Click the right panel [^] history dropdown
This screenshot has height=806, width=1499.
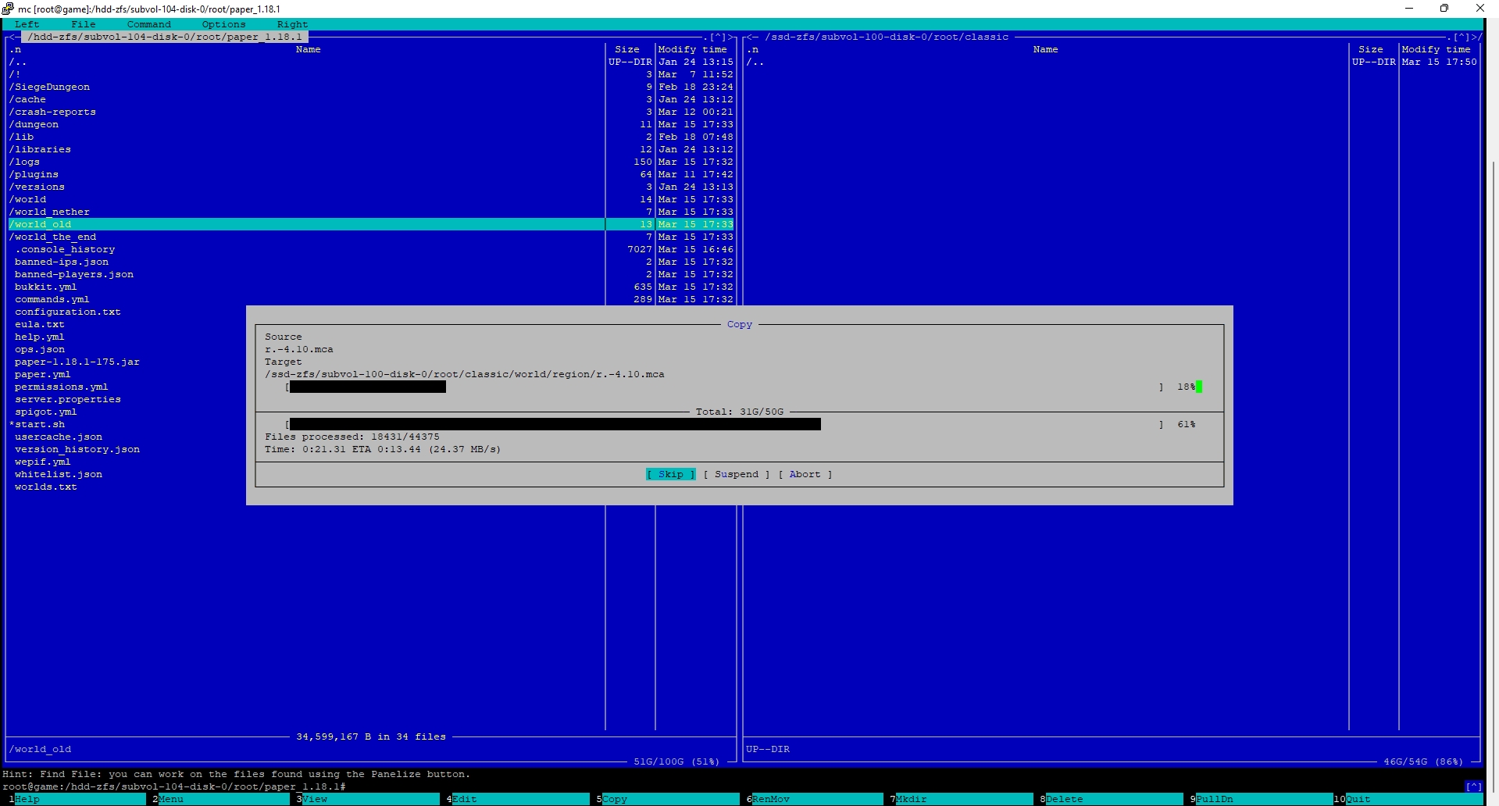tap(1461, 37)
